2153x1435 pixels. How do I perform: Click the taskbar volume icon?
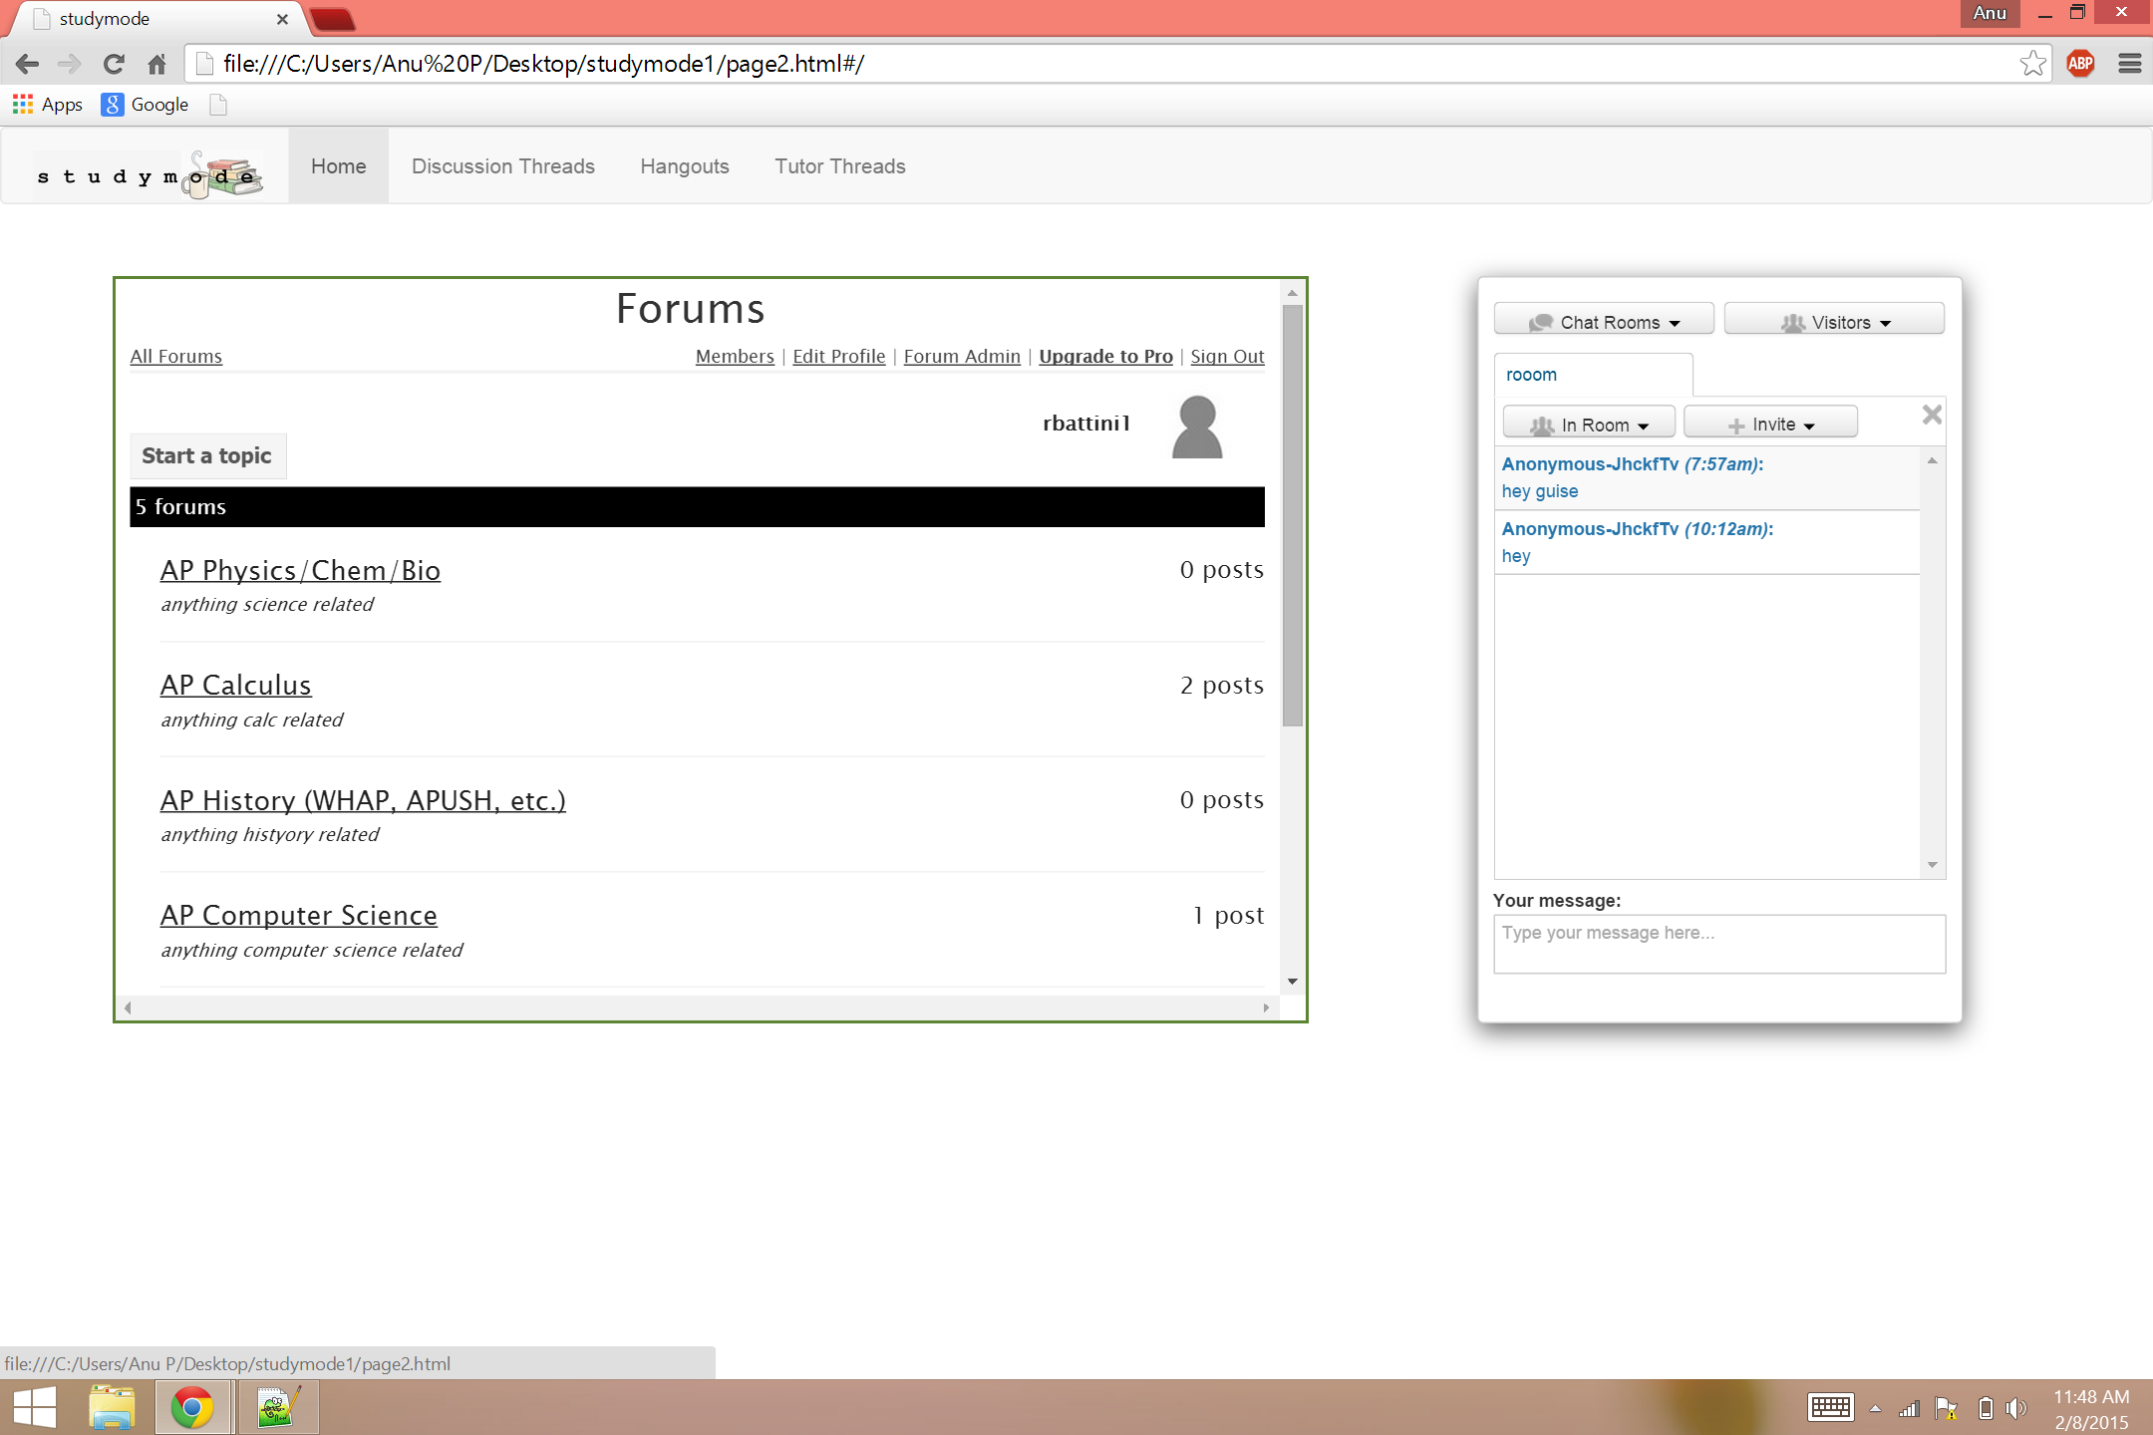tap(2015, 1407)
